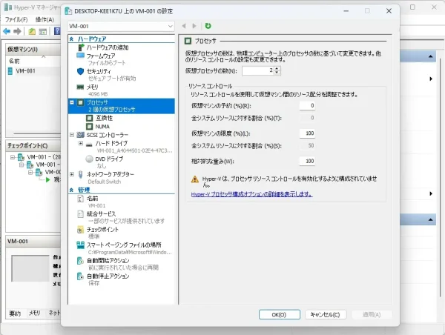Viewport: 445px width, 335px height.
Task: Click the ファームウェア icon
Action: point(81,56)
